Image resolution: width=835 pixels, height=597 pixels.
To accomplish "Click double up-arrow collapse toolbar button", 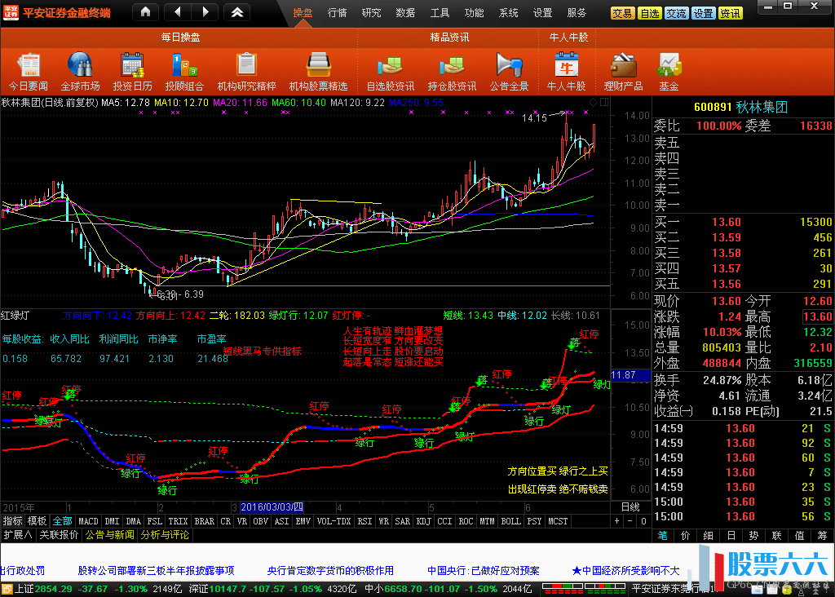I will [x=237, y=11].
